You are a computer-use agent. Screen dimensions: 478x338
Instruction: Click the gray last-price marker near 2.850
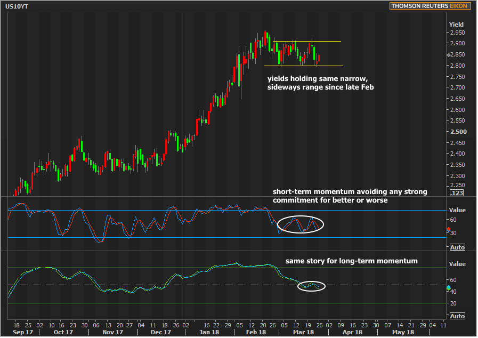click(x=448, y=55)
